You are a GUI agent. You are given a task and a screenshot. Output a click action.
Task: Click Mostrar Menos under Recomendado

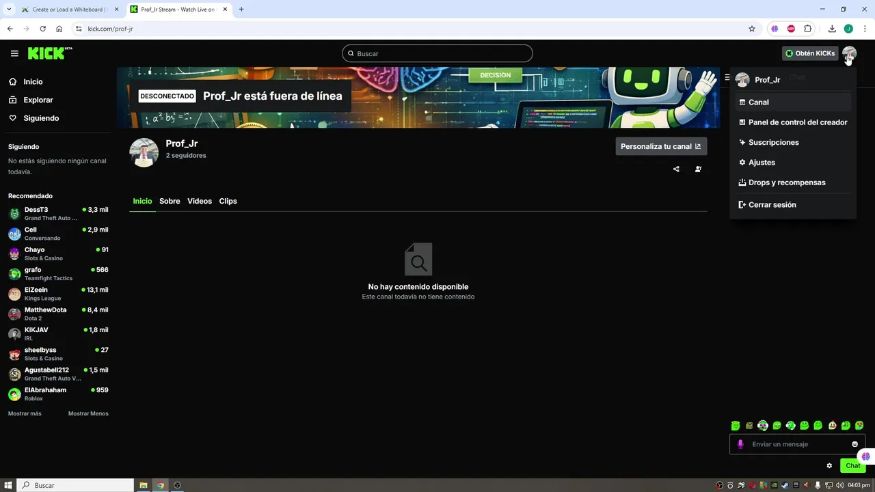88,413
